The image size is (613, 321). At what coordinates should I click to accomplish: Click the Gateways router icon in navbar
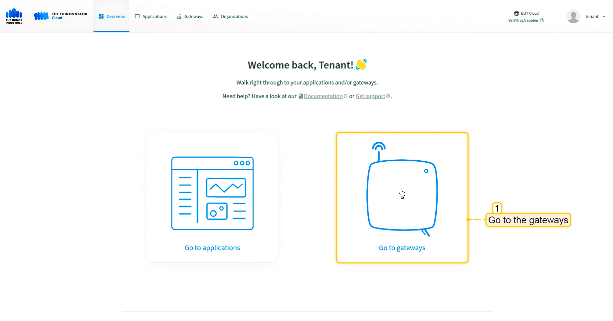(x=179, y=16)
